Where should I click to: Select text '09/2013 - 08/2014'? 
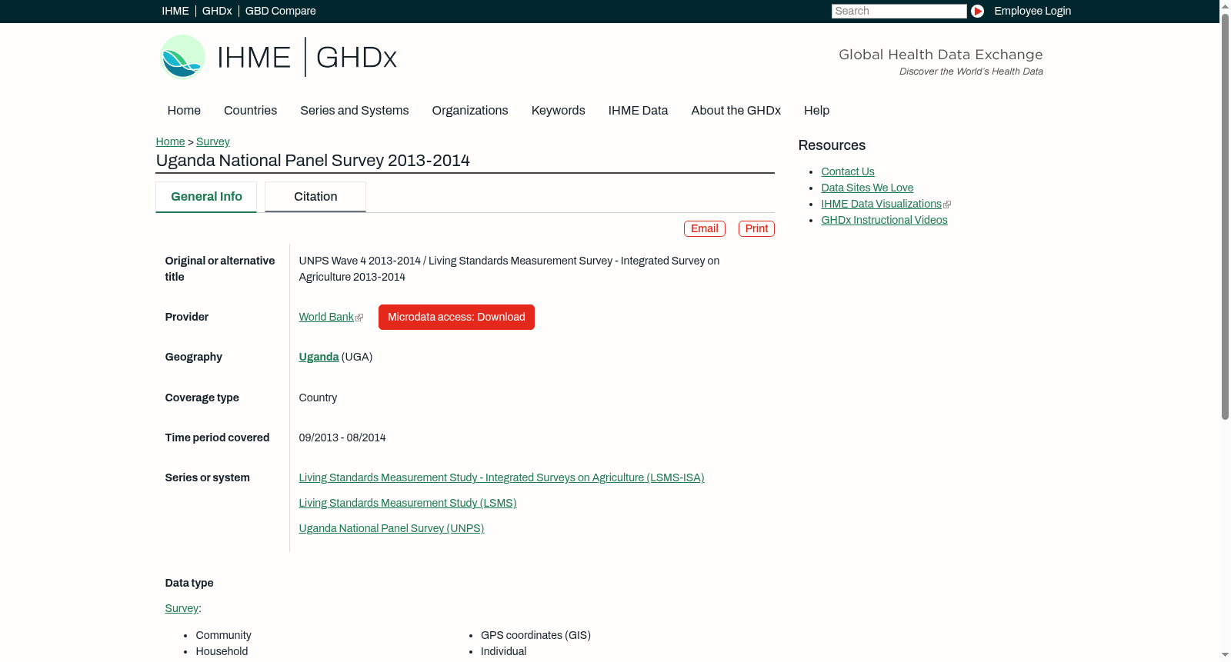(x=342, y=437)
